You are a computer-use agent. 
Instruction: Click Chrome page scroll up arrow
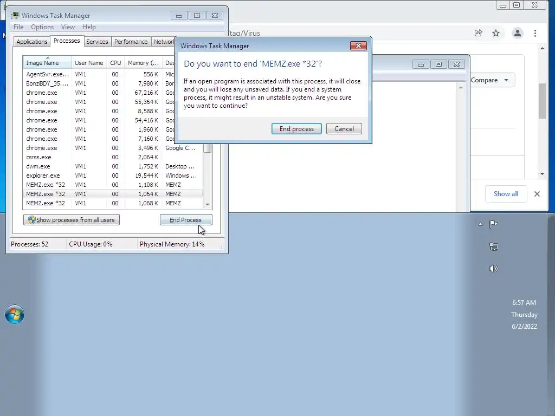542,48
